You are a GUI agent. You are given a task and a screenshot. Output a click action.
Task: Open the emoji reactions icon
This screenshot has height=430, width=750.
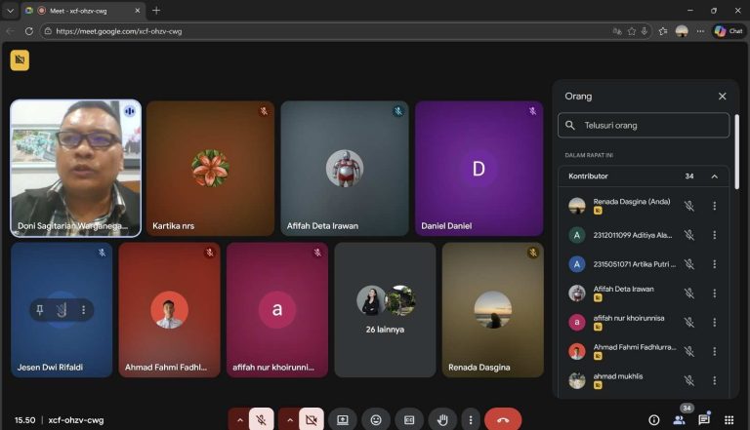tap(376, 419)
